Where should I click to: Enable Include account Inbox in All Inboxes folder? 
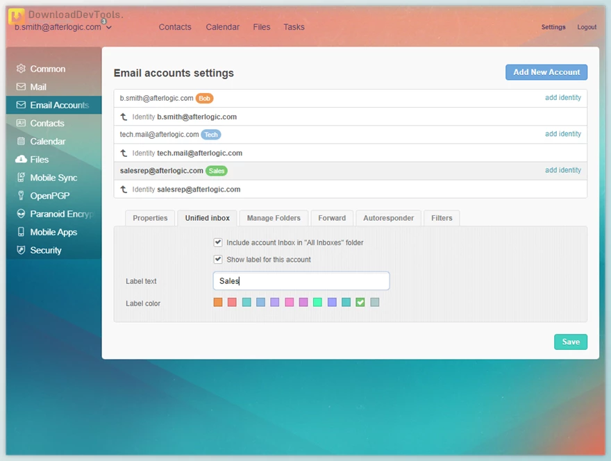218,242
